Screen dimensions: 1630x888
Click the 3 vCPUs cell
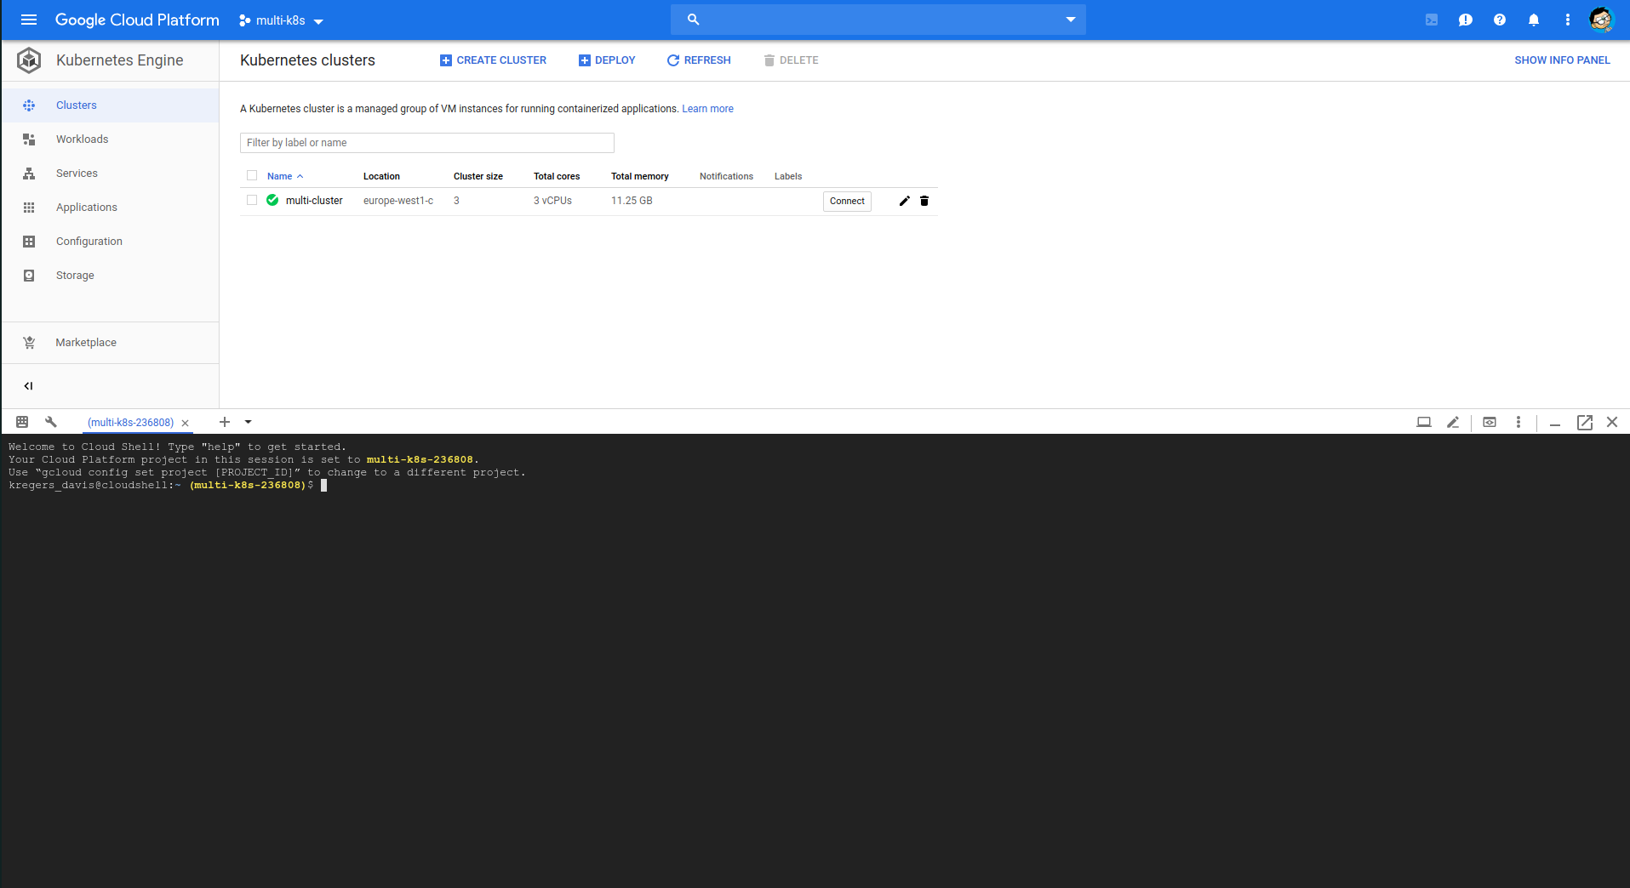click(x=552, y=201)
